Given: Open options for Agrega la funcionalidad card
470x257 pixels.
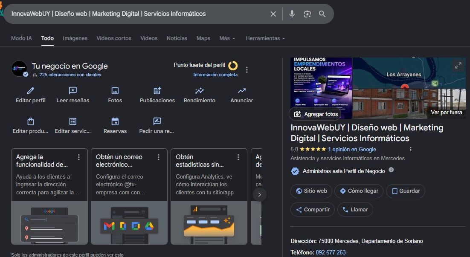Looking at the screenshot, I should tap(79, 157).
